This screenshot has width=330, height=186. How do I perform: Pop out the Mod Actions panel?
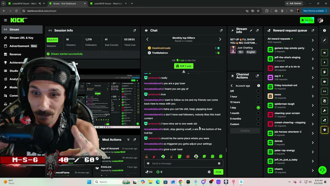click(x=135, y=140)
